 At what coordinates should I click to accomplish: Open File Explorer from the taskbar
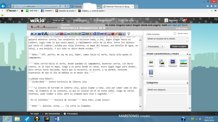[x=17, y=119]
